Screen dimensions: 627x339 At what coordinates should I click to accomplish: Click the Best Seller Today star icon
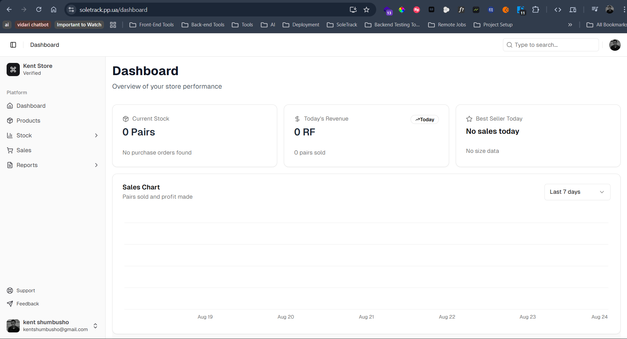click(x=469, y=119)
